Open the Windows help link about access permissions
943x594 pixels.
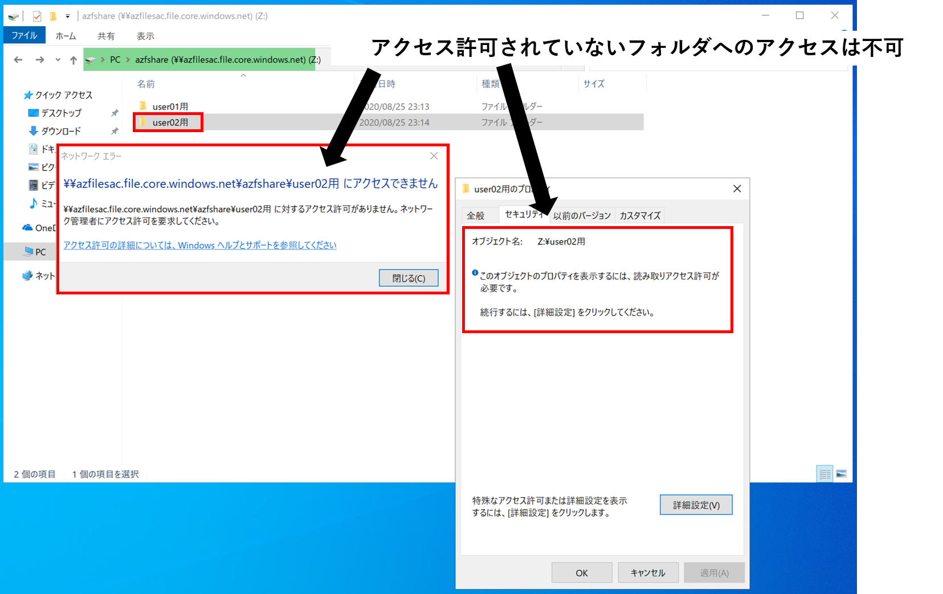click(200, 245)
